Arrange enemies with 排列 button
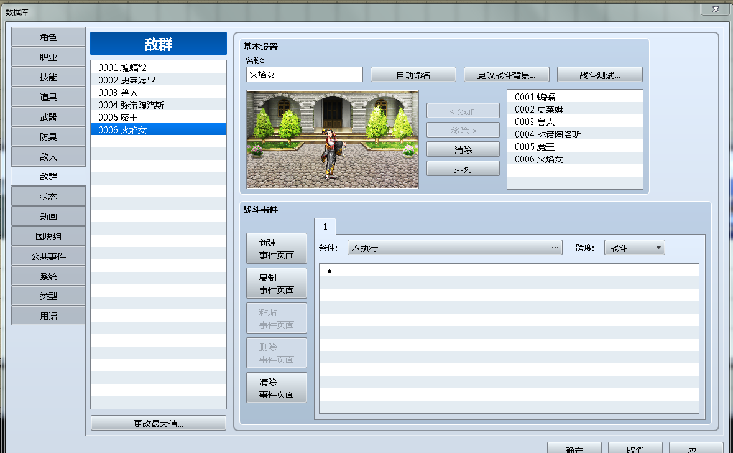 (x=463, y=169)
